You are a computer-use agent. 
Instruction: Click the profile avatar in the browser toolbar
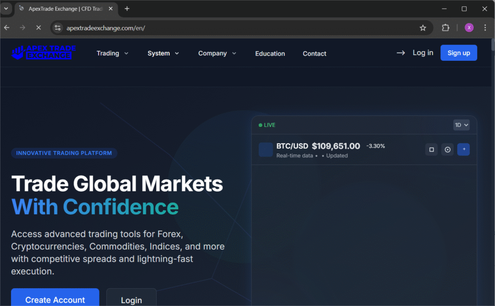point(469,28)
